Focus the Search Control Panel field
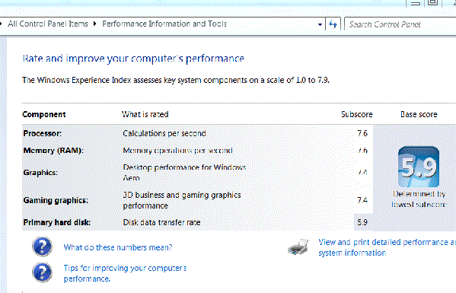Image resolution: width=456 pixels, height=293 pixels. (400, 24)
